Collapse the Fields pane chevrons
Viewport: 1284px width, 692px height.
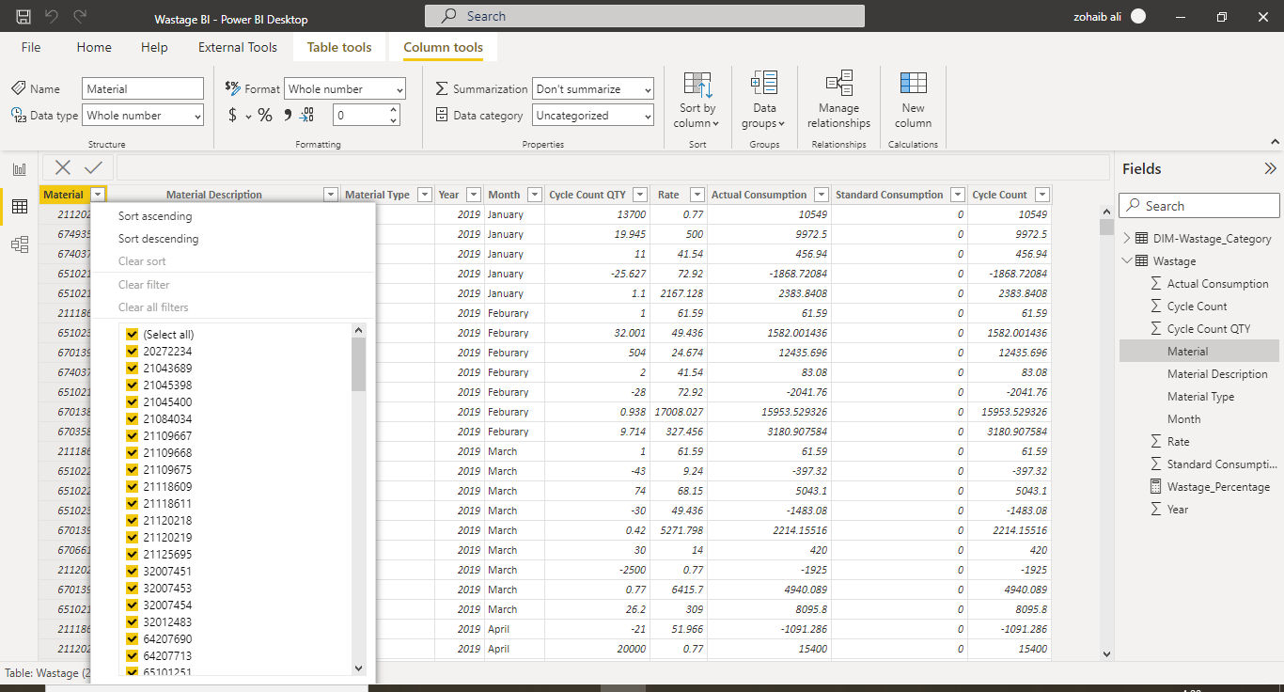pyautogui.click(x=1270, y=169)
